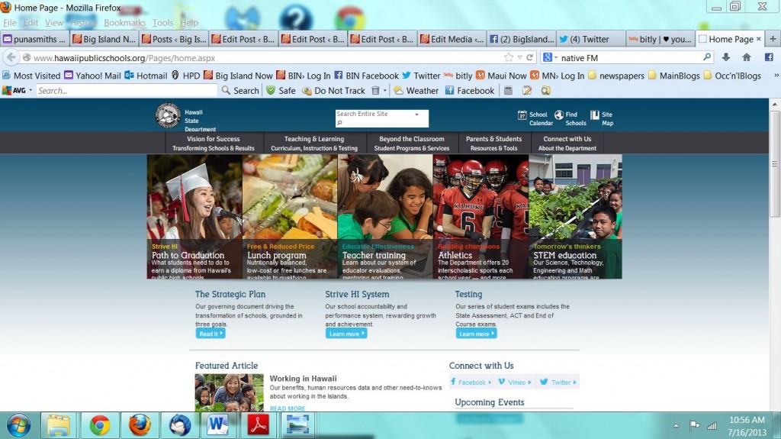
Task: Show hidden system tray icons arrow
Action: pyautogui.click(x=676, y=425)
